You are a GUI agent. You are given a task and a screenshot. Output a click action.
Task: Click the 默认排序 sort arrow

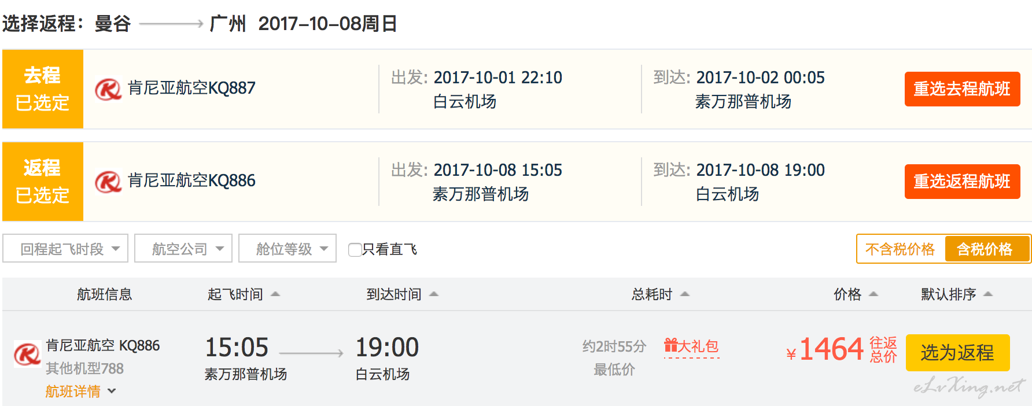tap(988, 294)
